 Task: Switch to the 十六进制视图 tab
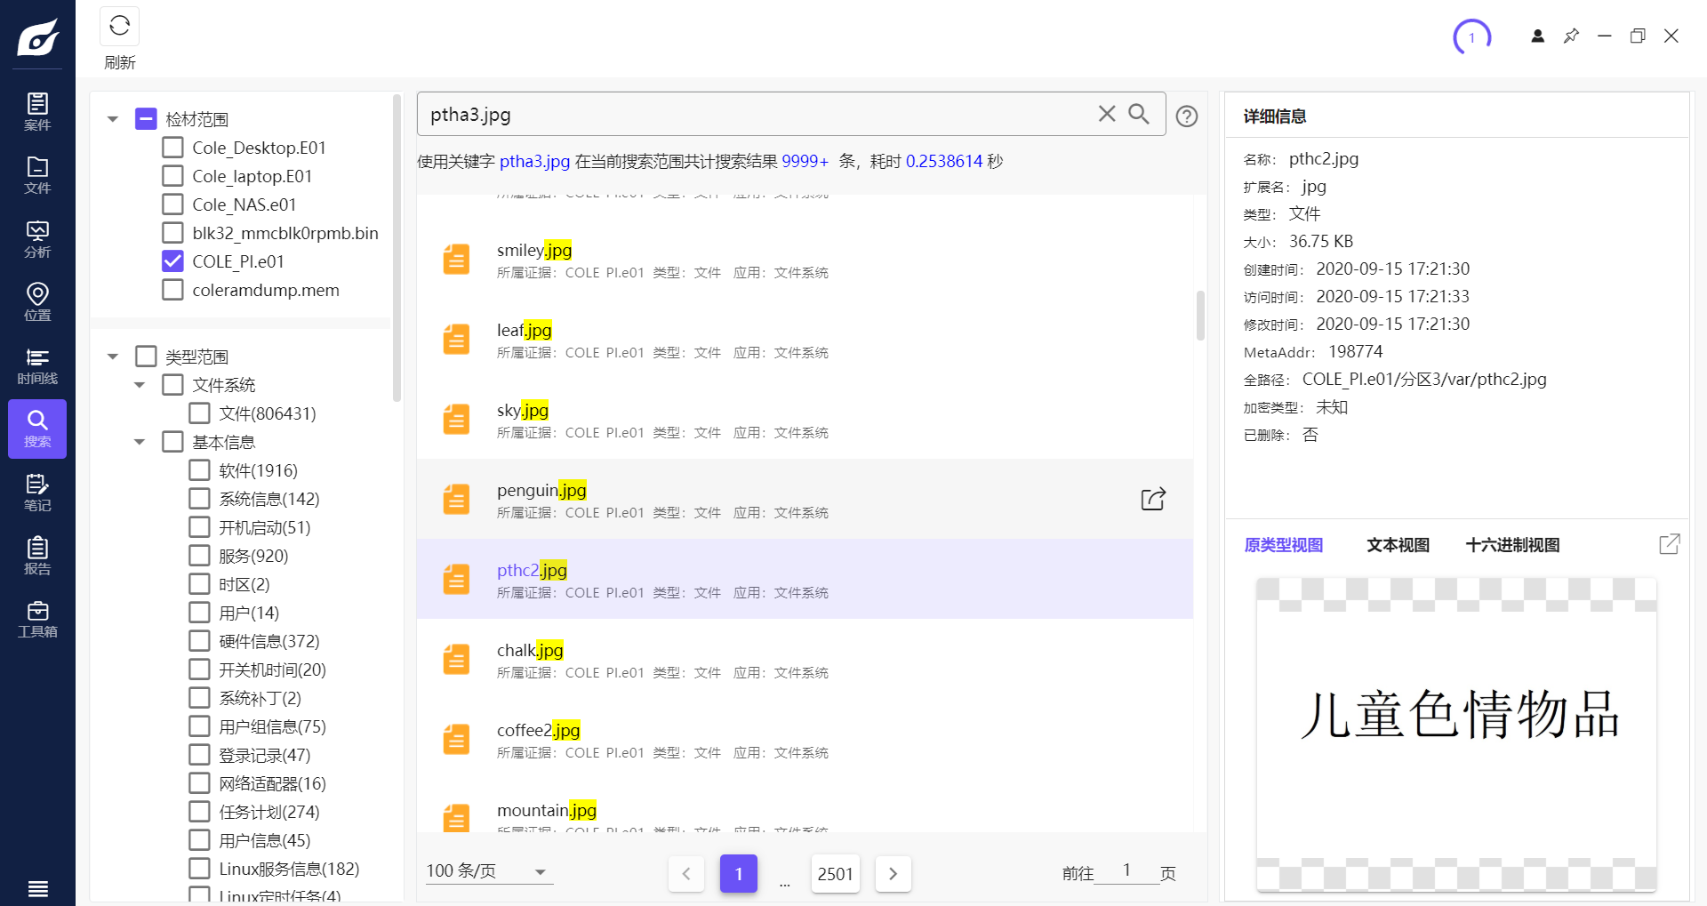[1512, 545]
